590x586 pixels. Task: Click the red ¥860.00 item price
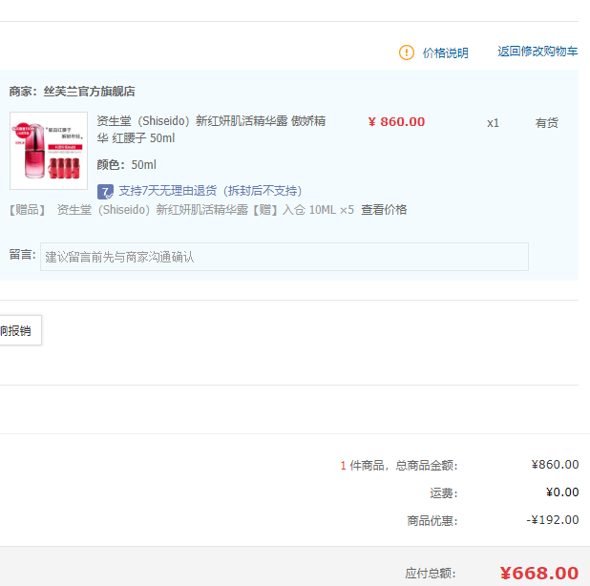396,122
